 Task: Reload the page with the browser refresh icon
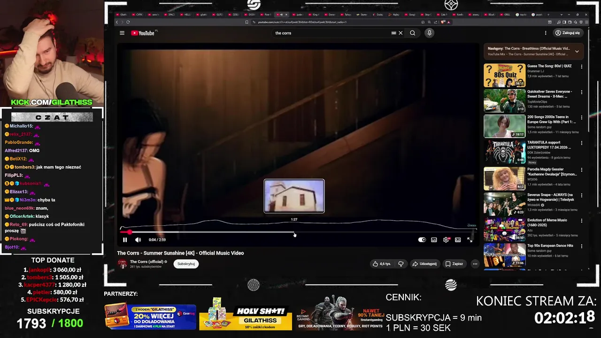point(128,22)
